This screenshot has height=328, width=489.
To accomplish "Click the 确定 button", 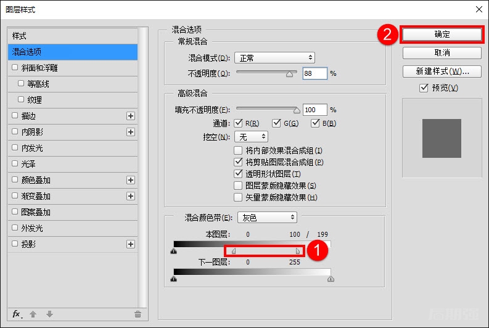I will click(442, 35).
